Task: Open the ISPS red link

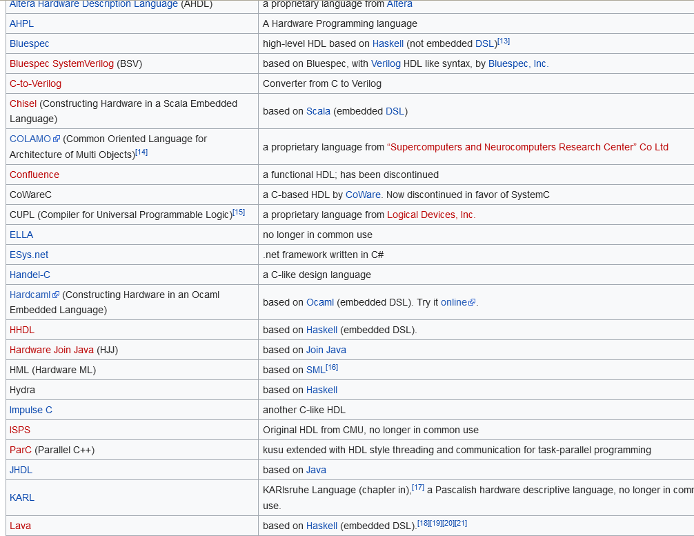Action: click(20, 430)
